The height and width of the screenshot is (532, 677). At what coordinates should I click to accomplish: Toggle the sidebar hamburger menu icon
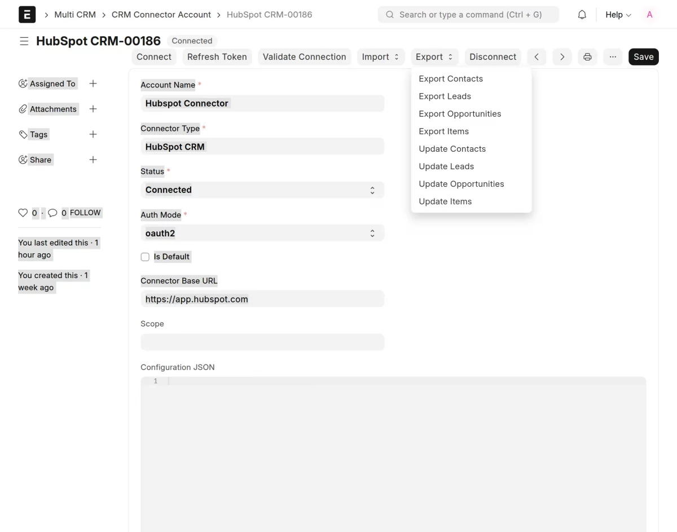24,41
